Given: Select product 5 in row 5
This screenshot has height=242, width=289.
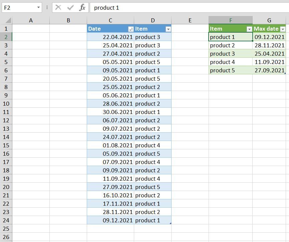Looking at the screenshot, I should click(153, 62).
